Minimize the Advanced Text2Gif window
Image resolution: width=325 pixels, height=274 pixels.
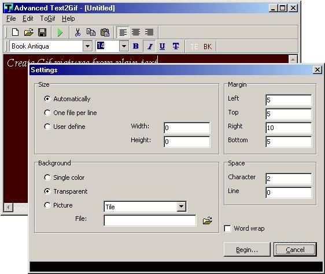point(273,8)
